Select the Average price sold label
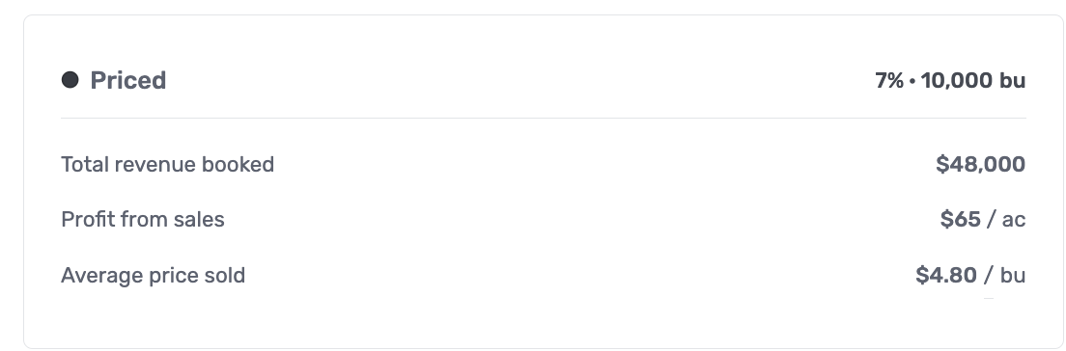Viewport: 1066px width, 351px height. 153,275
